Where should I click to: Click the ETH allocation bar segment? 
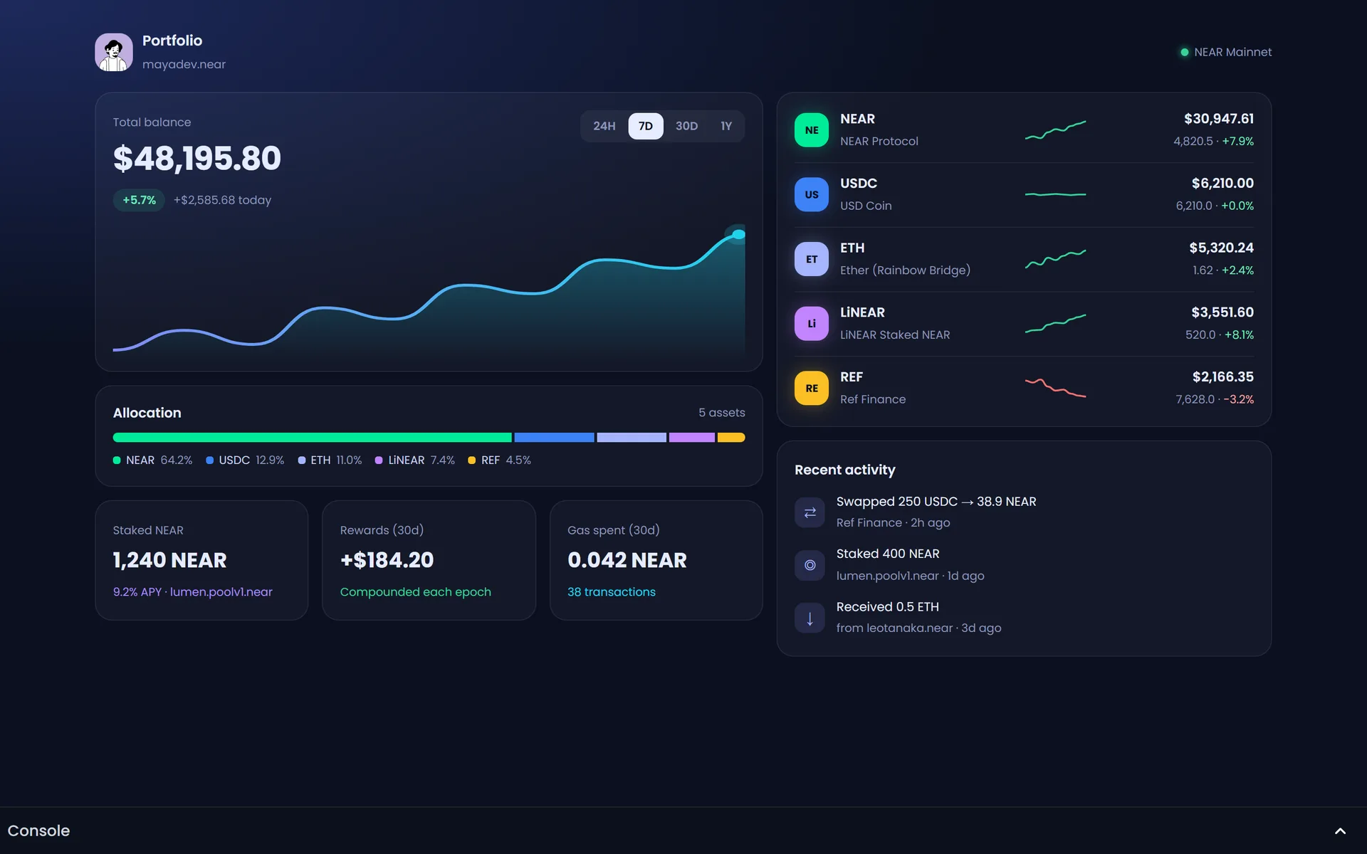(632, 438)
